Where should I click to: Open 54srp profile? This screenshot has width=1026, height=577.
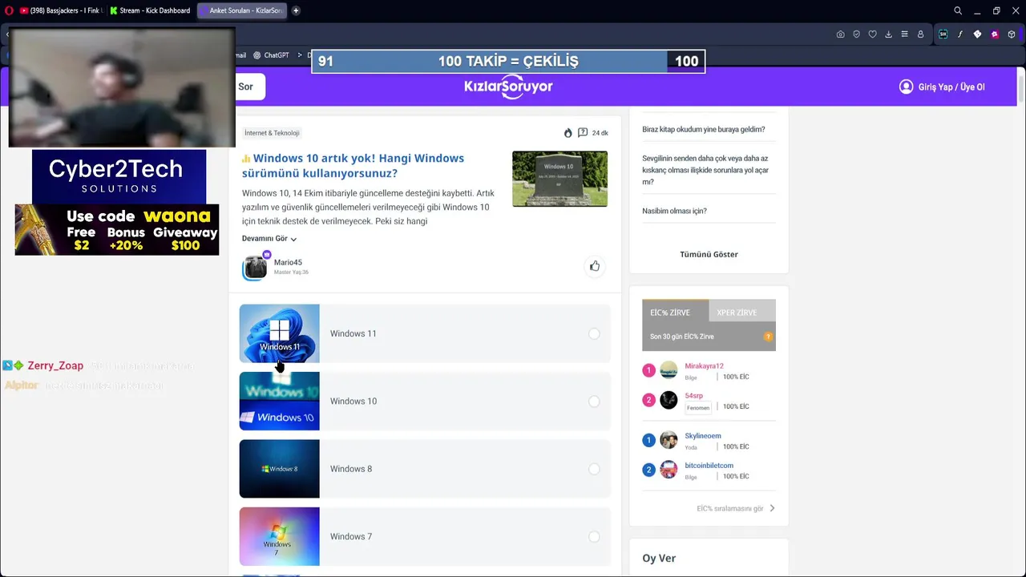coord(693,396)
